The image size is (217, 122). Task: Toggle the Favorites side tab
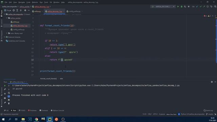pos(1,103)
